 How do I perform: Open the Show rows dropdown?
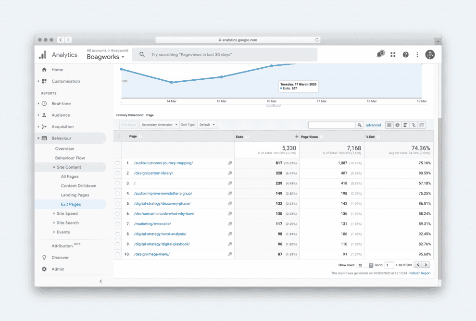[x=364, y=265]
